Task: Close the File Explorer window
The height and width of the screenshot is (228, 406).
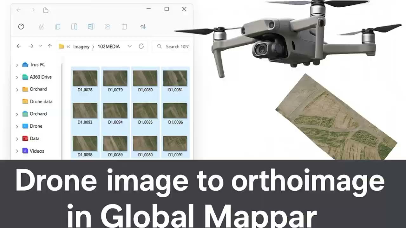Action: (184, 9)
